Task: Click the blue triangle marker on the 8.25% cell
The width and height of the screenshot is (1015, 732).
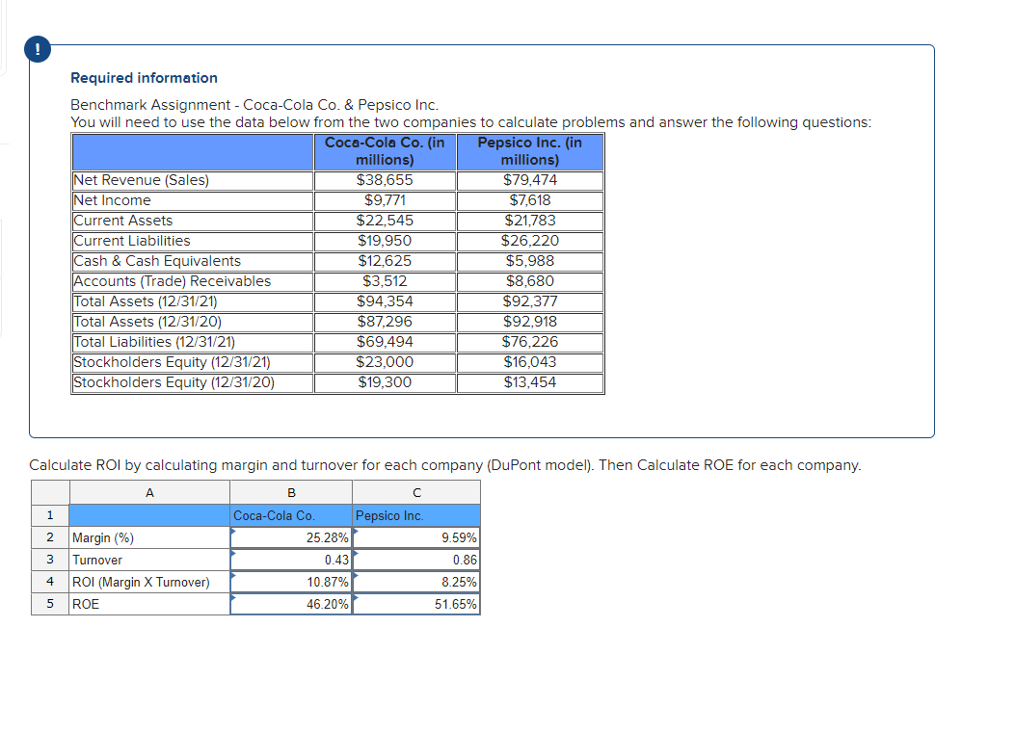Action: point(355,577)
